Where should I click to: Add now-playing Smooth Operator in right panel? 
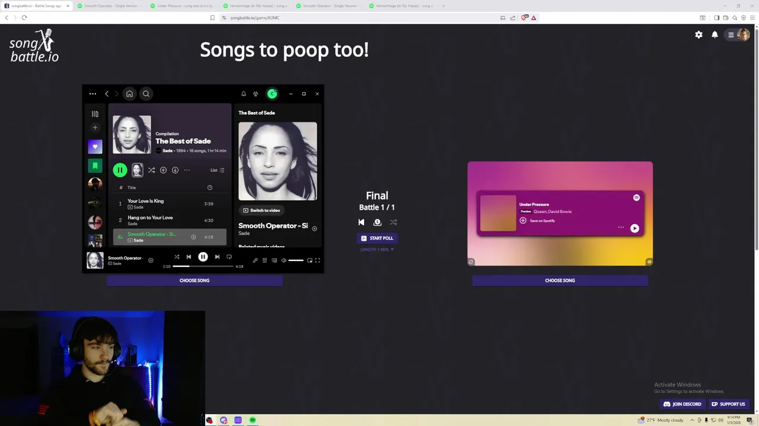point(314,228)
